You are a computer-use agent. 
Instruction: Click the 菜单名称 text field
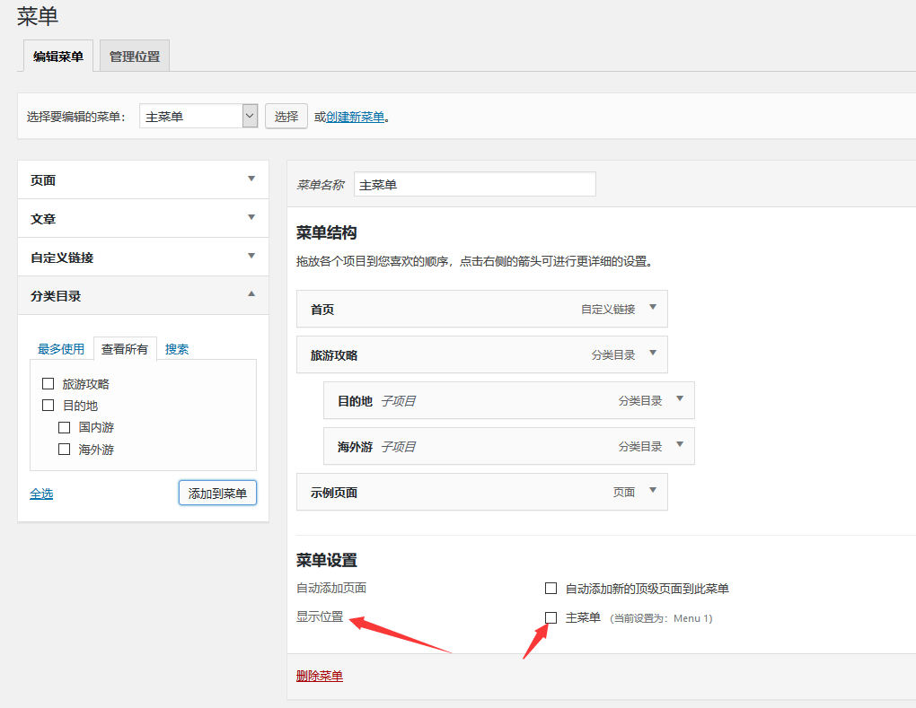(x=474, y=184)
